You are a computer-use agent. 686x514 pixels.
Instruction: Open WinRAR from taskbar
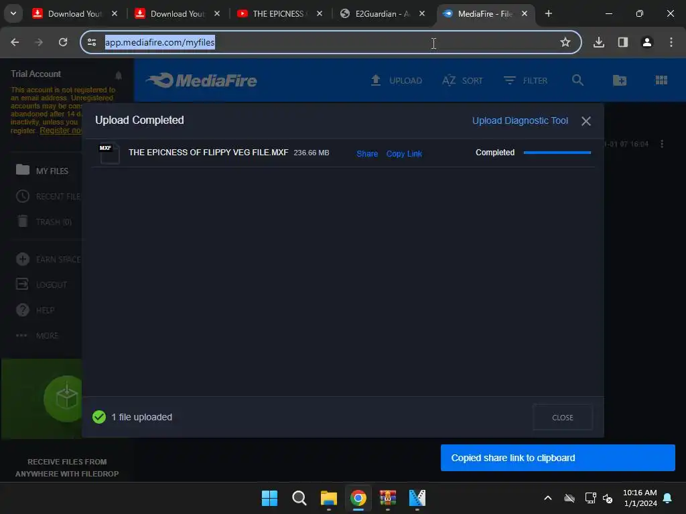tap(388, 498)
